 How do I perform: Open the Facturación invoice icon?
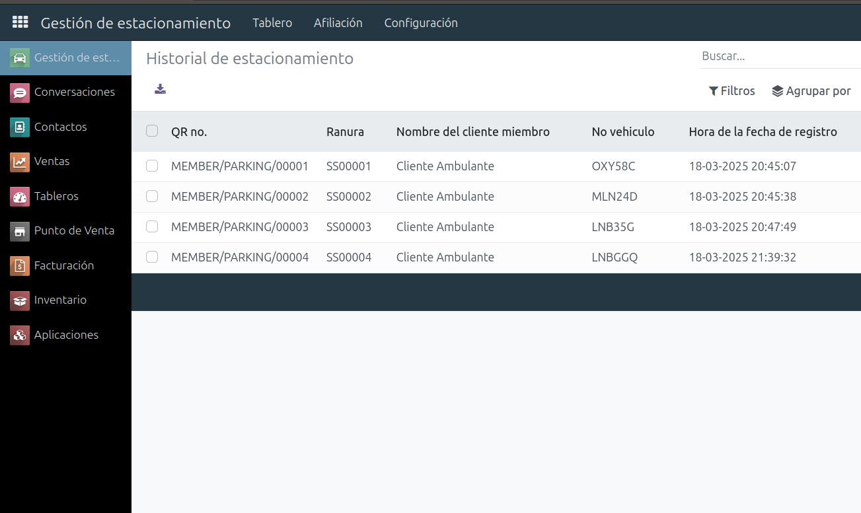(20, 265)
